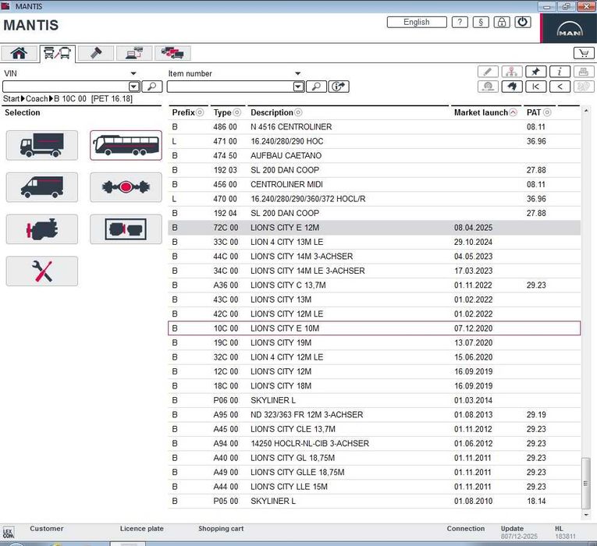Click the pin icon

[x=535, y=72]
